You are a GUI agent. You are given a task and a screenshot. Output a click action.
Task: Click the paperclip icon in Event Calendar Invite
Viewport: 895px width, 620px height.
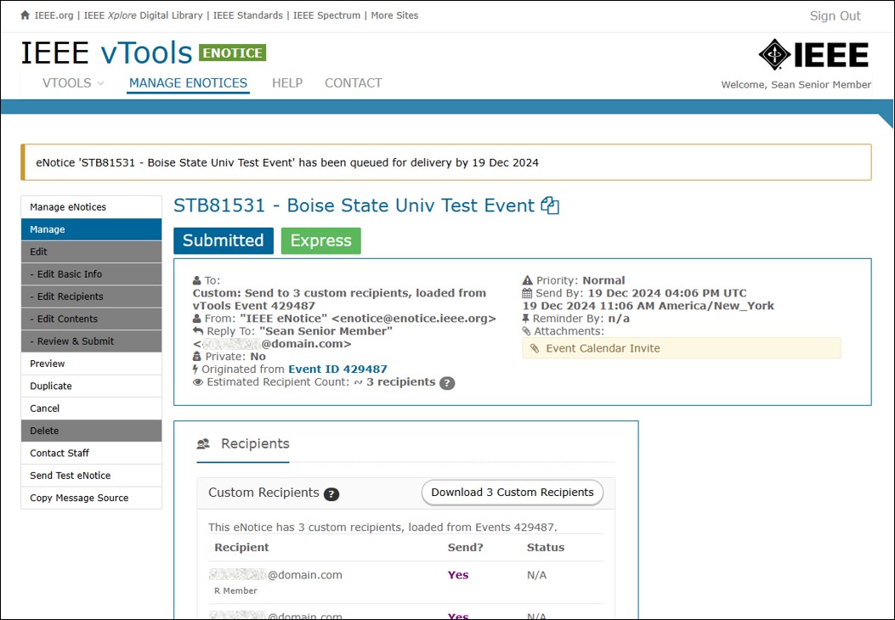point(535,348)
